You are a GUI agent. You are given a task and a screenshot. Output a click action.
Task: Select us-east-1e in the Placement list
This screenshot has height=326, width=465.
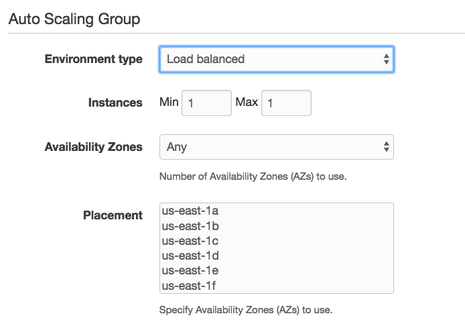click(277, 270)
